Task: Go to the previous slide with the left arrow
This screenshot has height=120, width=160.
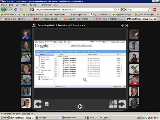Action: click(37, 104)
